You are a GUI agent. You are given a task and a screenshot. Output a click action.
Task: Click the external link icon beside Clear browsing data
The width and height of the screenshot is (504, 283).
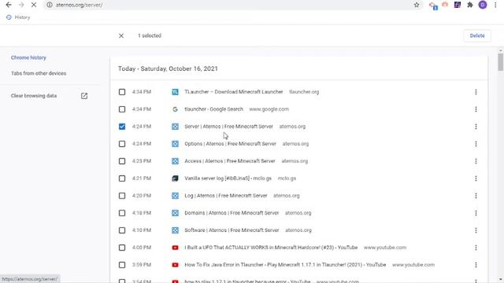pos(84,96)
